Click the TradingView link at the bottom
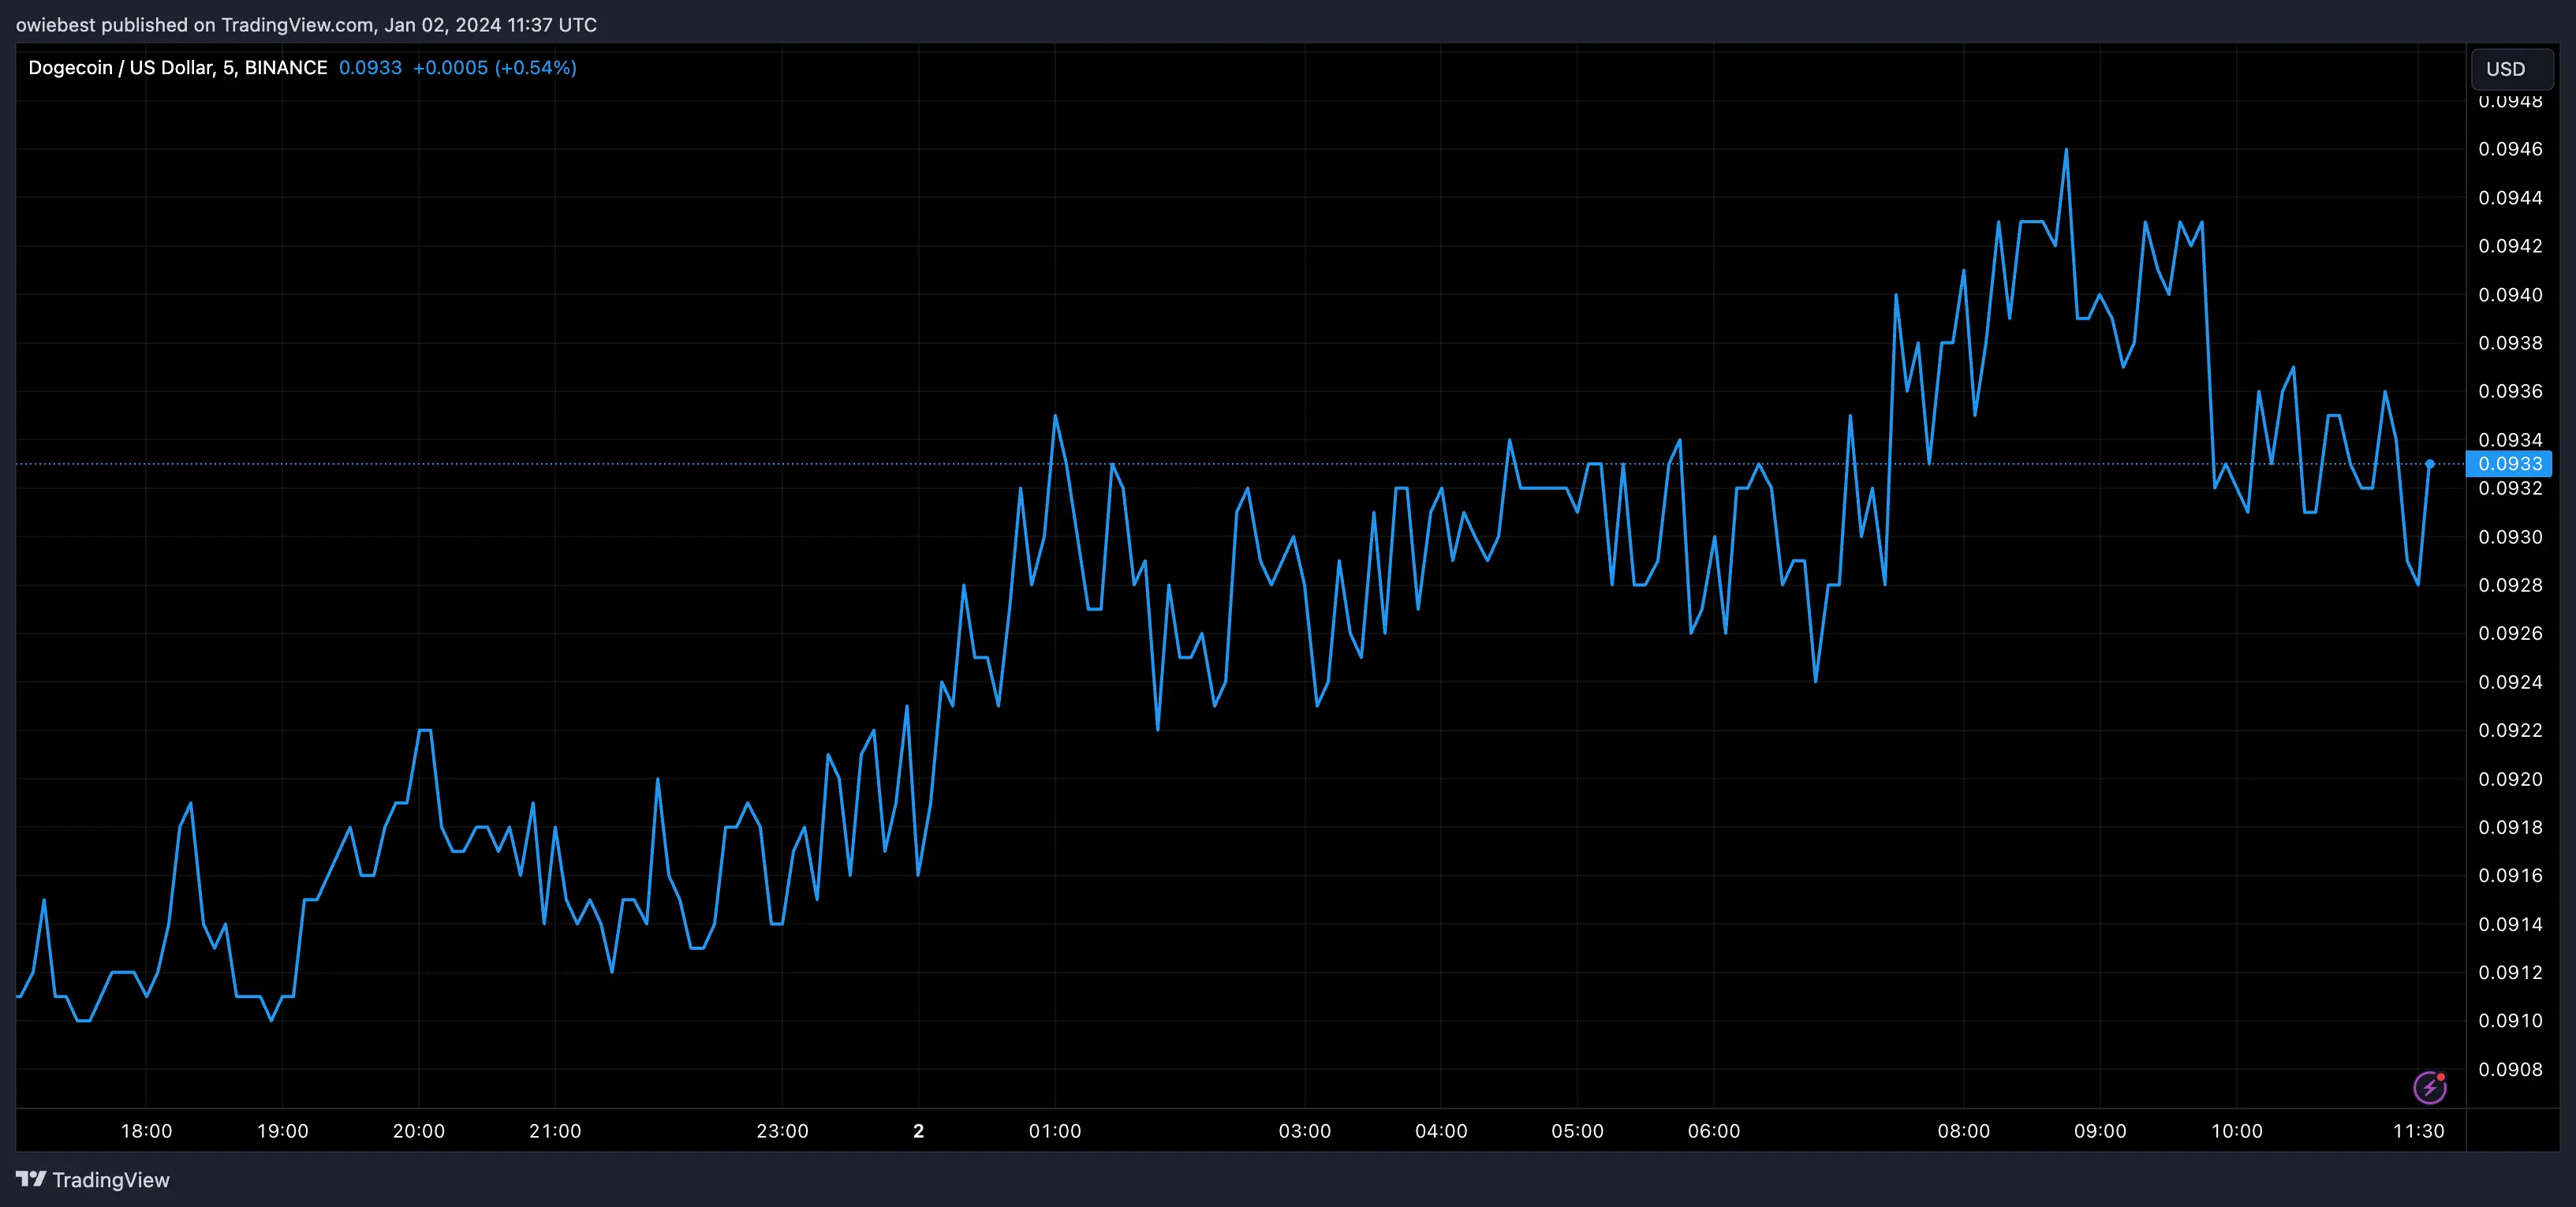Image resolution: width=2576 pixels, height=1207 pixels. tap(112, 1180)
